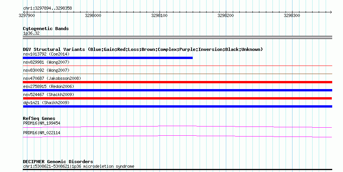Click the DGV Structural Variants track title
Image resolution: width=343 pixels, height=172 pixels.
pos(143,49)
